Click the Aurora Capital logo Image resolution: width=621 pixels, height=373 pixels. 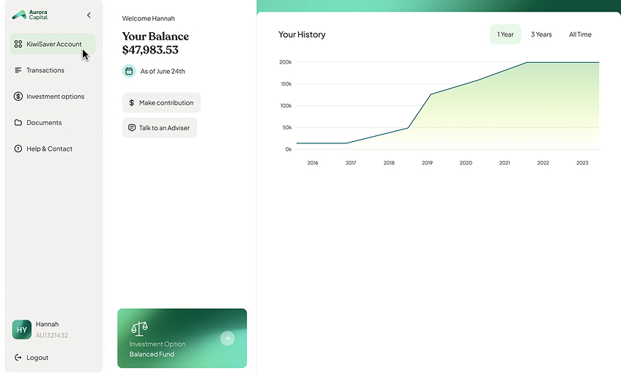click(x=30, y=15)
